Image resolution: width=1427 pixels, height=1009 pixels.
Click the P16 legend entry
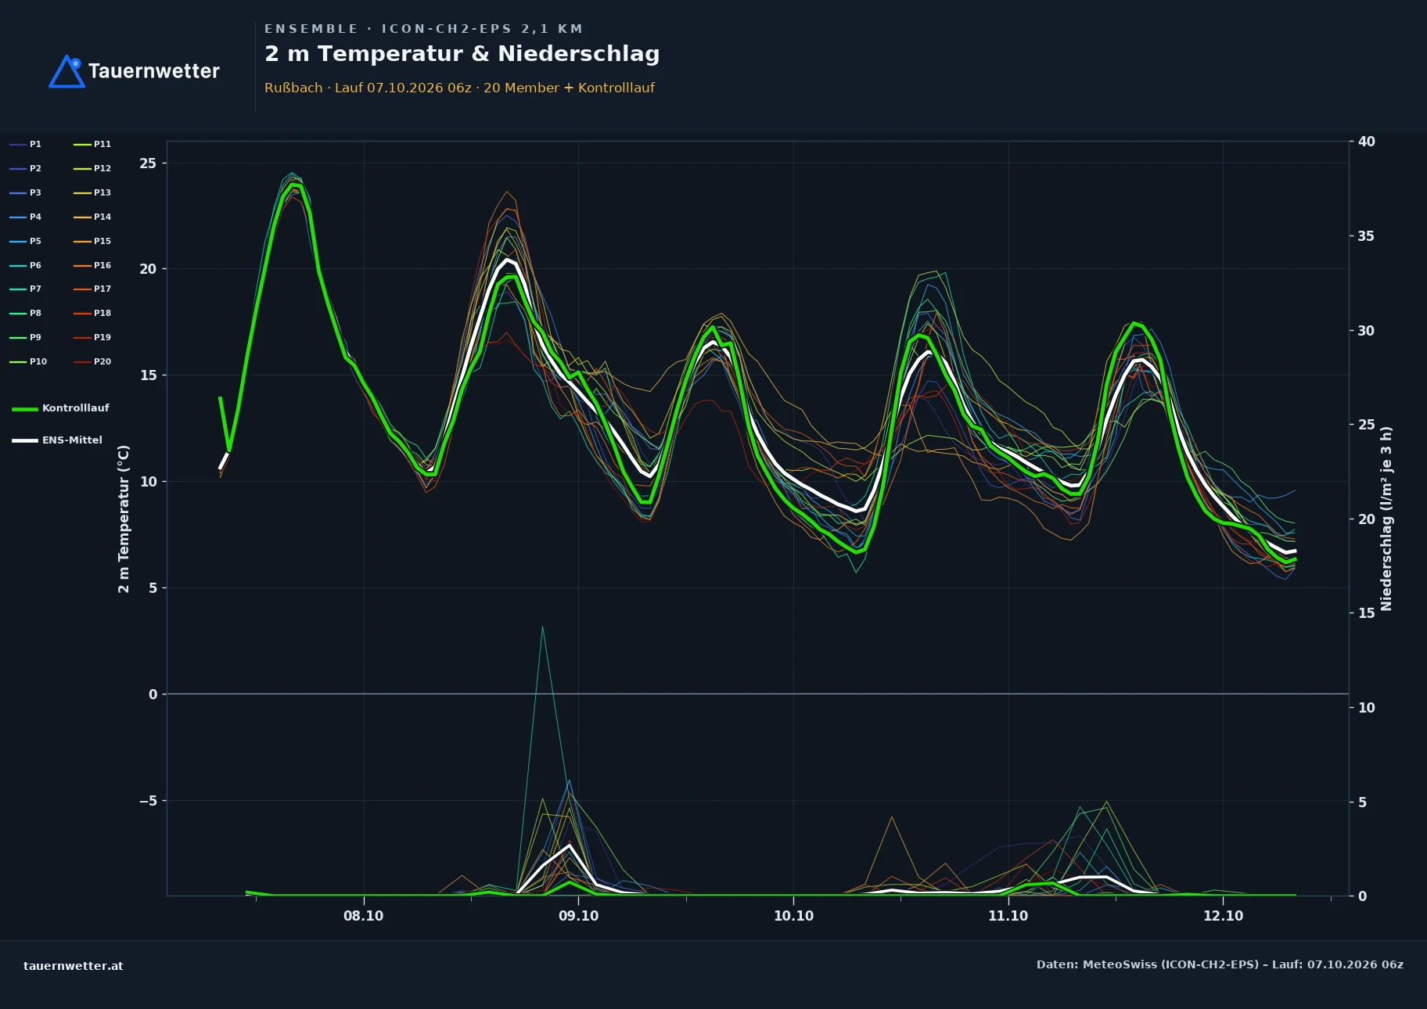pyautogui.click(x=92, y=265)
